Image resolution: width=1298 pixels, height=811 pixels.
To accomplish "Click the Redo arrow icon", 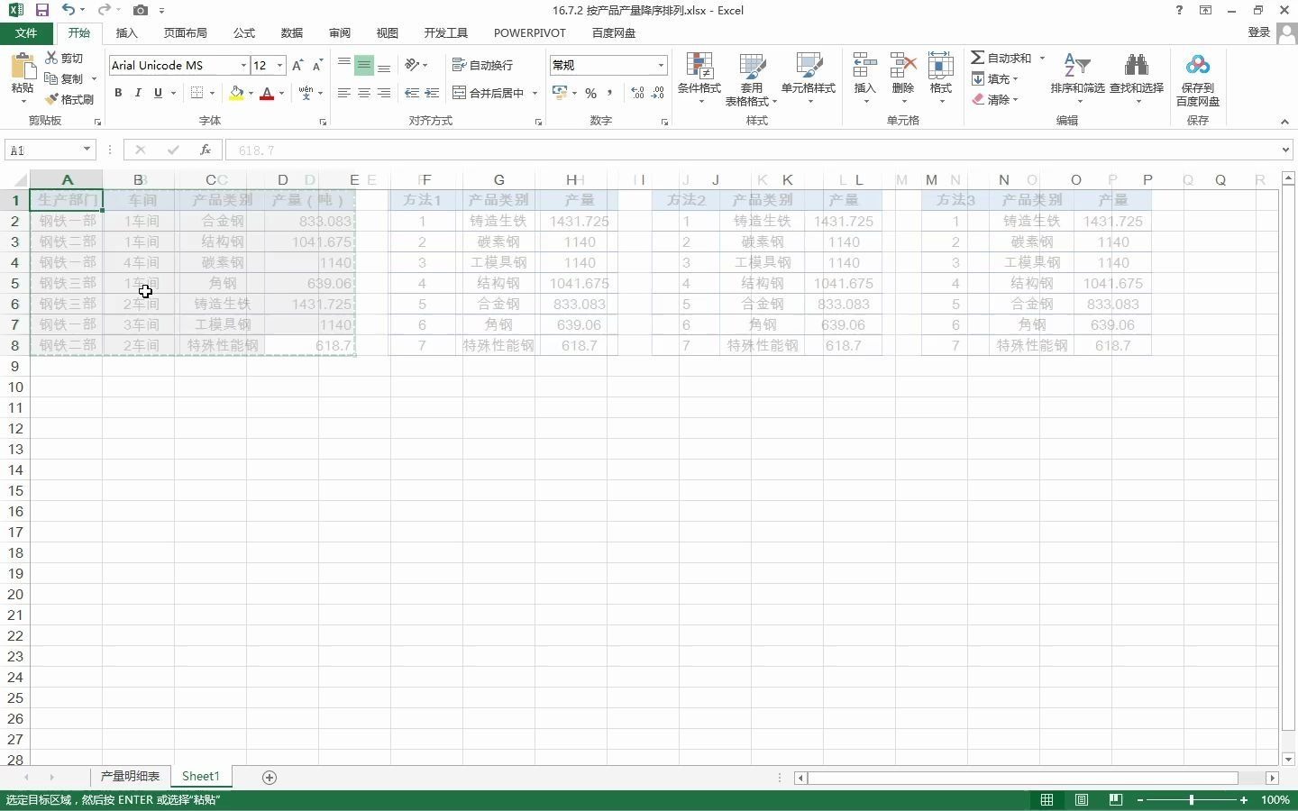I will click(x=104, y=10).
